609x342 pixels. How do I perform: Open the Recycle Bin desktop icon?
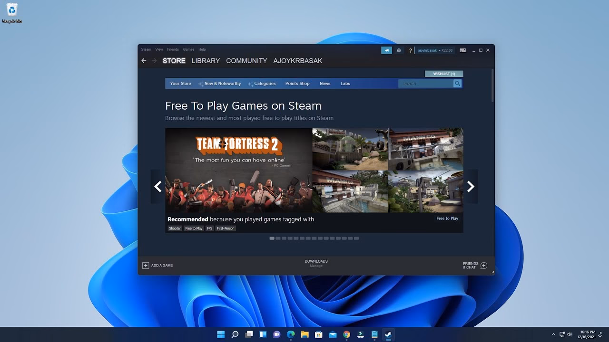point(12,13)
